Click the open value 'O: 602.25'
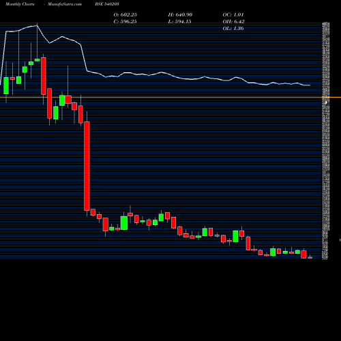Screen dimensions: 341x341 pyautogui.click(x=125, y=14)
